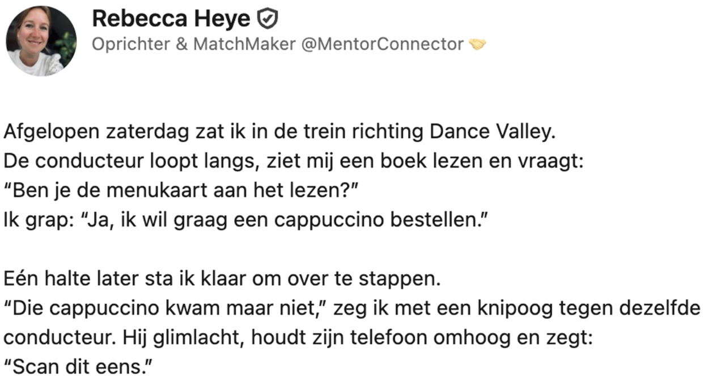Click Rebecca Heye's profile photo
The image size is (704, 377).
click(41, 41)
